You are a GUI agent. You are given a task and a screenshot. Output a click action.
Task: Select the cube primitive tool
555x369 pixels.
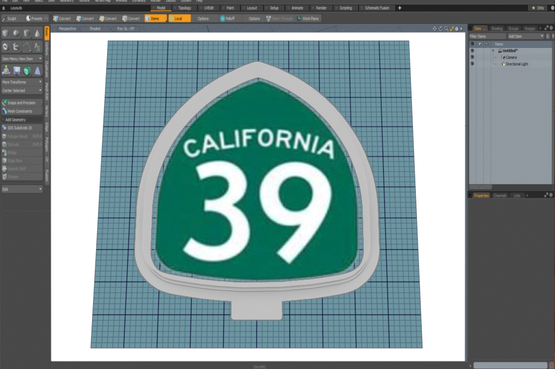(x=5, y=33)
